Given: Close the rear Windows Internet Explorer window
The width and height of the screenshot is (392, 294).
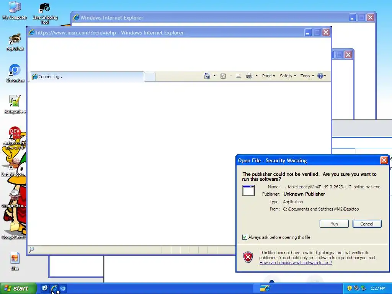Looking at the screenshot, I should [370, 18].
